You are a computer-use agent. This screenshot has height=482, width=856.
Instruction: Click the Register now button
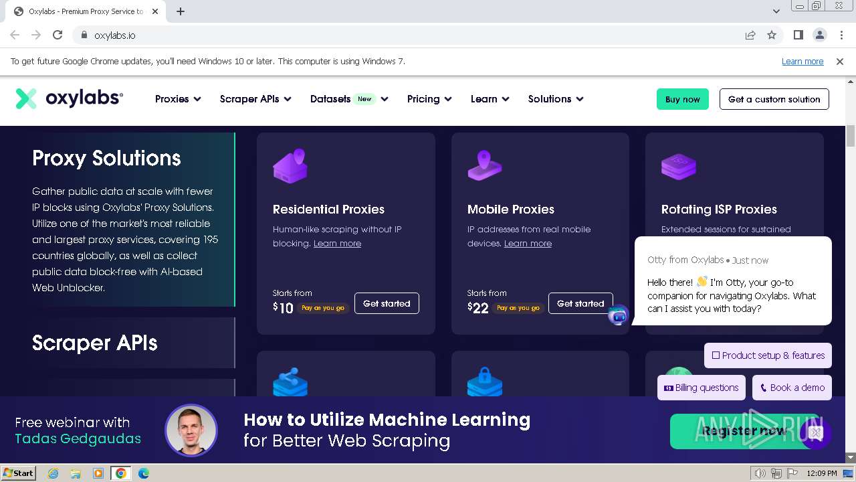(x=744, y=431)
